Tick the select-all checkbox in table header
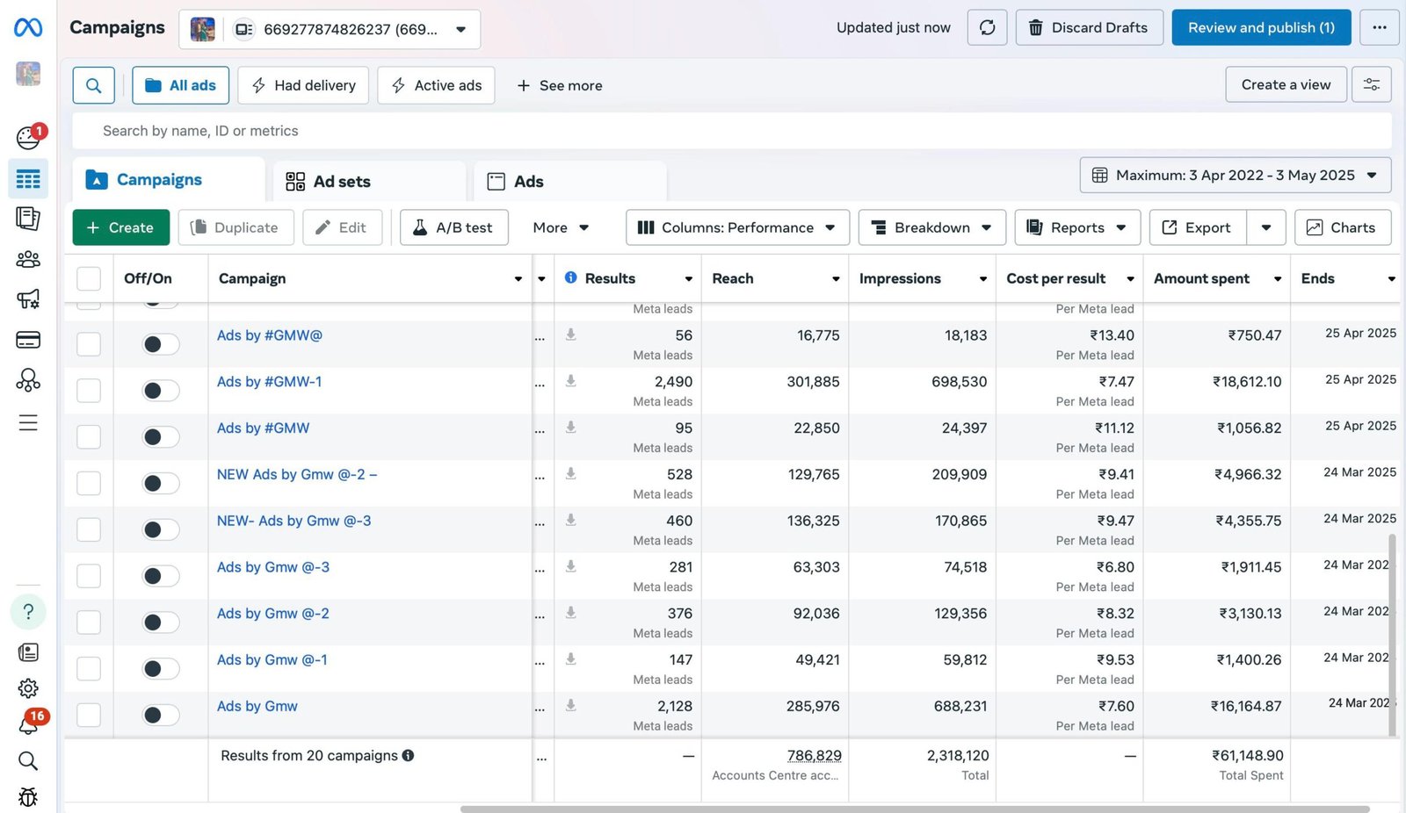Image resolution: width=1406 pixels, height=813 pixels. point(89,278)
